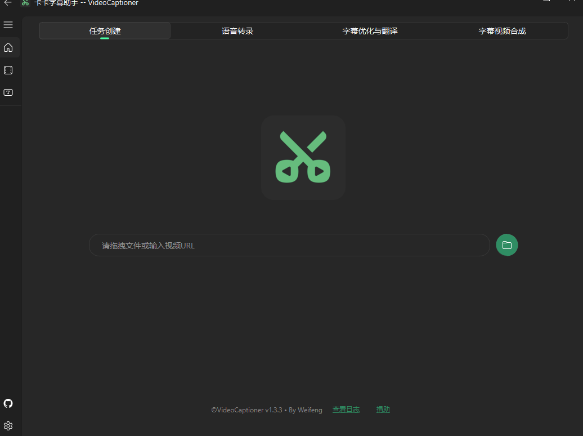Click the green folder browse button
583x436 pixels.
tap(507, 245)
